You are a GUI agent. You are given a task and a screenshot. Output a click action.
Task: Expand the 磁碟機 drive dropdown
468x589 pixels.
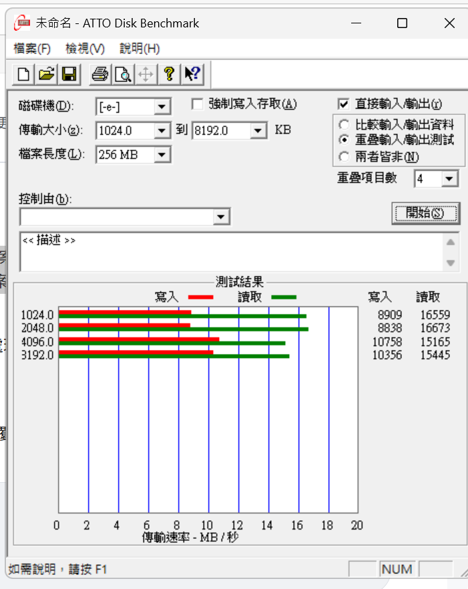(162, 107)
